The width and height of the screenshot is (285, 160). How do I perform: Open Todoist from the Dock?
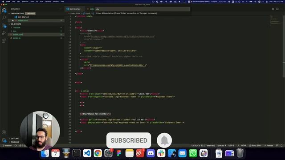140,153
